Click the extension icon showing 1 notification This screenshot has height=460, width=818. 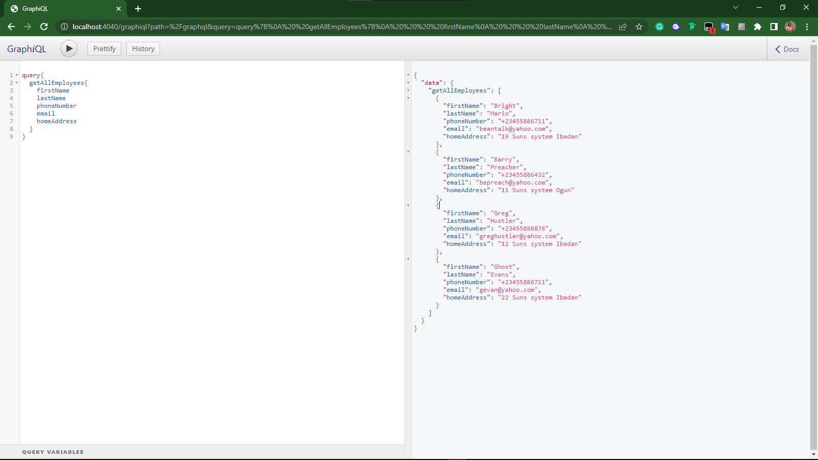tap(709, 27)
